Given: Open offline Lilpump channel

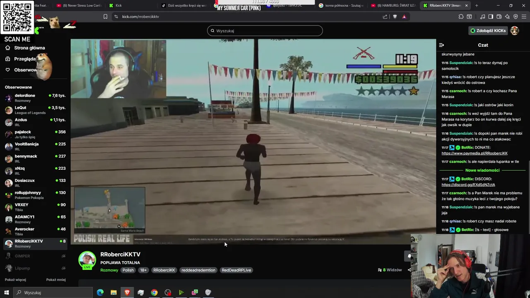Looking at the screenshot, I should pos(35,268).
